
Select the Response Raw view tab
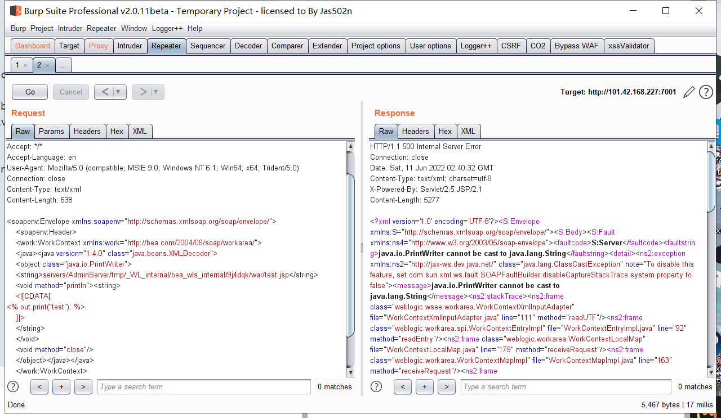(x=386, y=131)
